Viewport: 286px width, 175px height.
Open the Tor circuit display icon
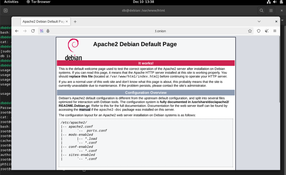[41, 31]
